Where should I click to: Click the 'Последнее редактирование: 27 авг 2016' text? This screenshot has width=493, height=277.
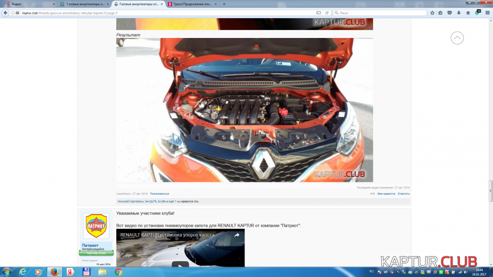(x=383, y=187)
